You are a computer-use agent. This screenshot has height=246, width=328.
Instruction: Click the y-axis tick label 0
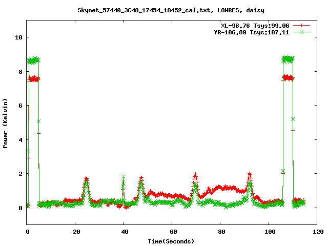(20, 208)
